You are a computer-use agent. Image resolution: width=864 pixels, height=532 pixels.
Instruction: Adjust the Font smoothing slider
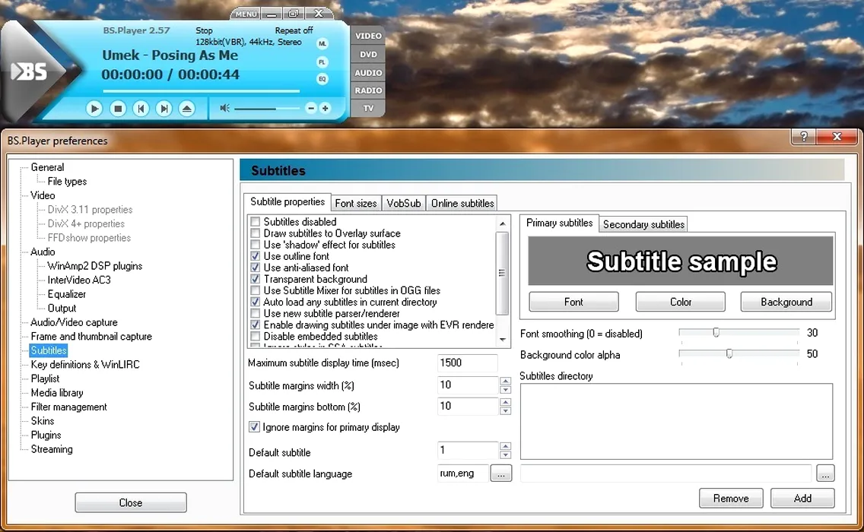point(716,333)
